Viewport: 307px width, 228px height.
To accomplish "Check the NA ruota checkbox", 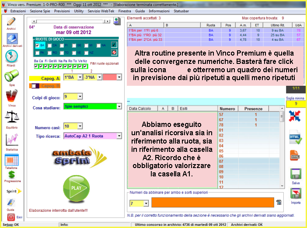I will click(98, 46).
